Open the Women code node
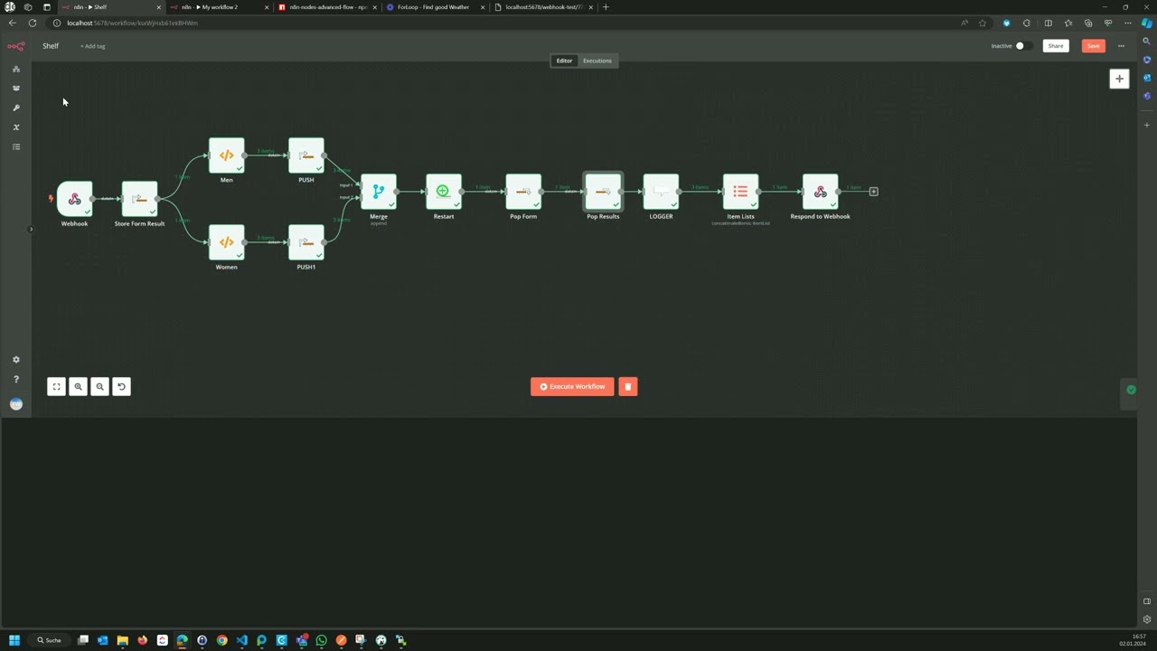 (x=226, y=242)
